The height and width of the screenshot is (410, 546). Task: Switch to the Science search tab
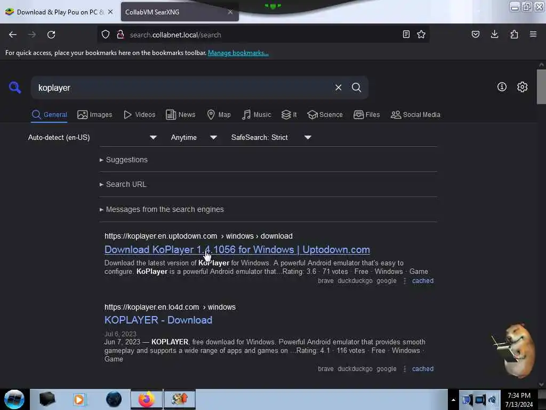pos(325,115)
